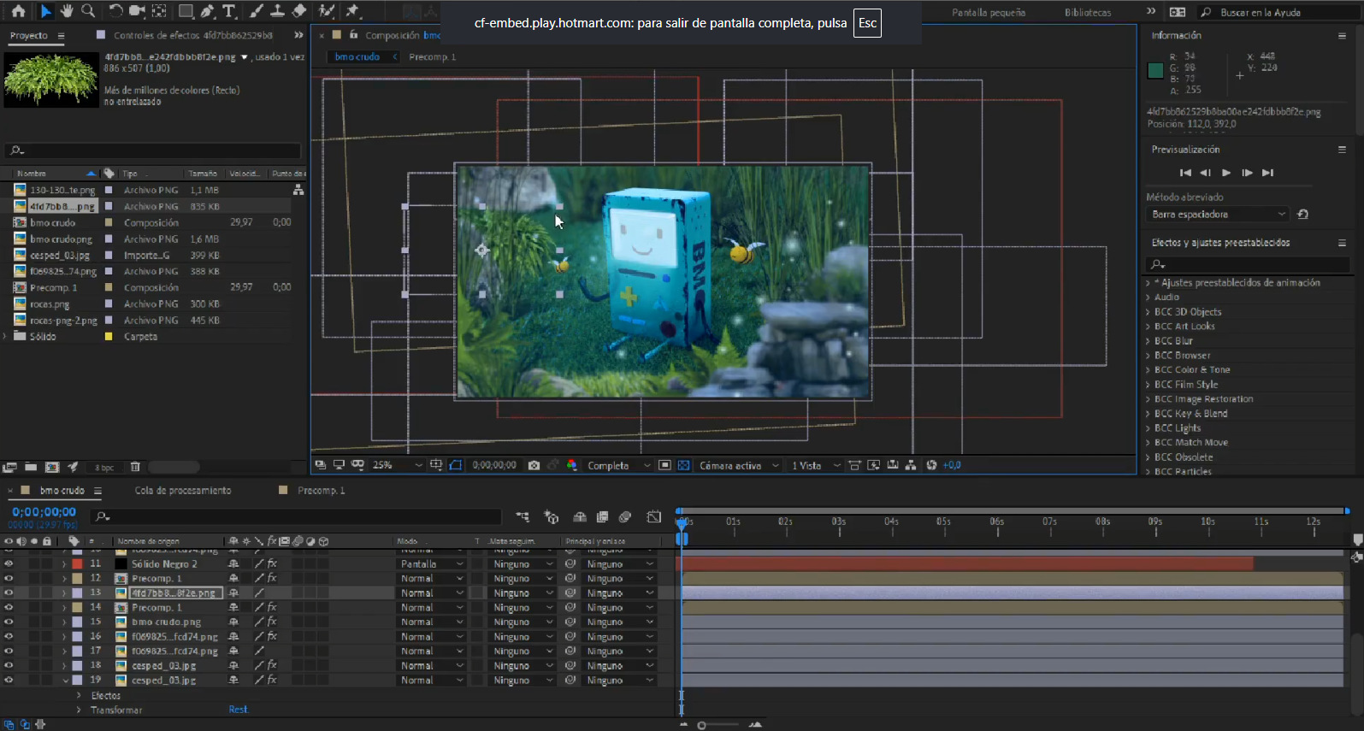The image size is (1364, 731).
Task: Expand the BCC Blur effects category
Action: point(1148,341)
